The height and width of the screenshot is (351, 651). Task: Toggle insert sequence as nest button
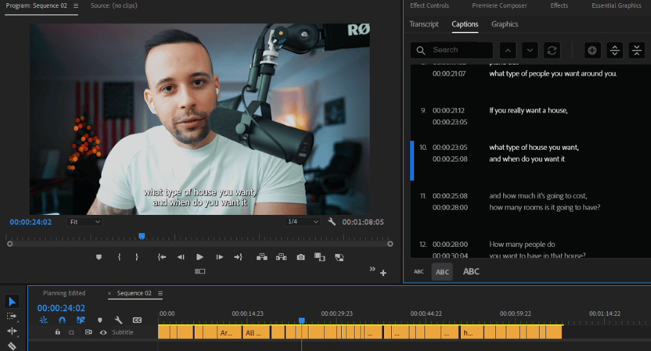(x=44, y=320)
